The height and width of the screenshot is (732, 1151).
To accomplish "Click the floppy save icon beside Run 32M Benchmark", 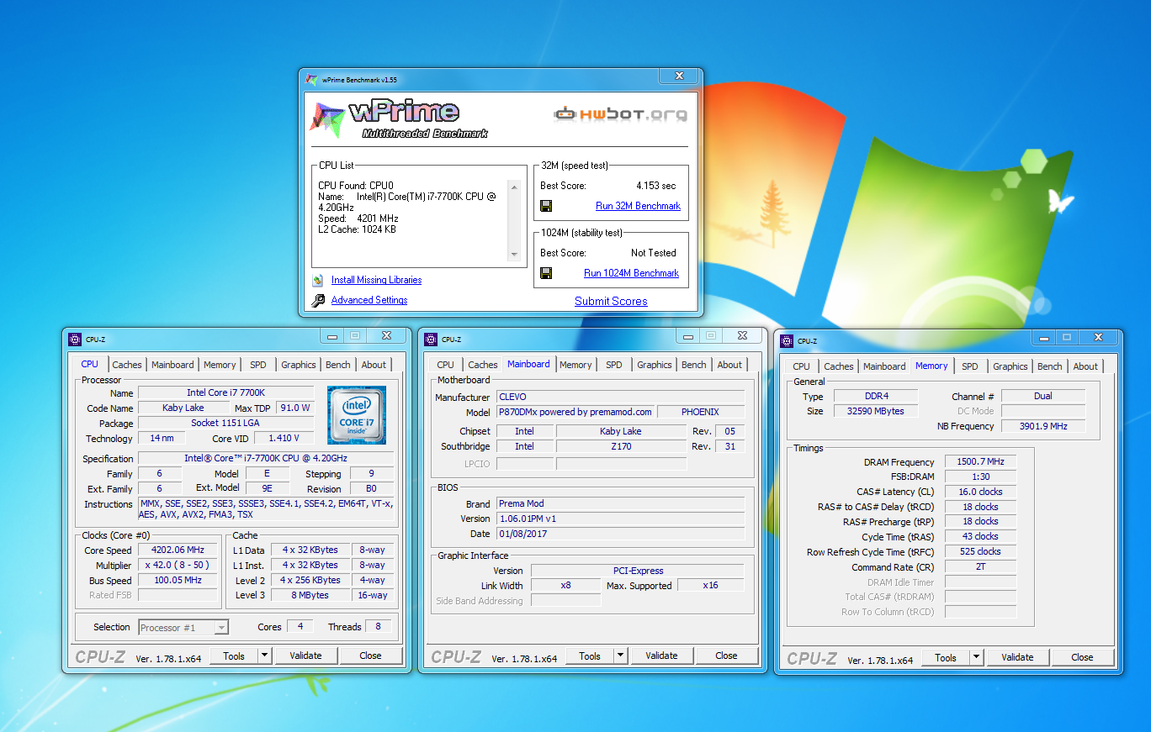I will click(546, 206).
